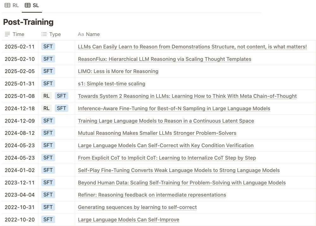
Task: Open Large Language Models Can Self-Improve page
Action: pos(128,220)
